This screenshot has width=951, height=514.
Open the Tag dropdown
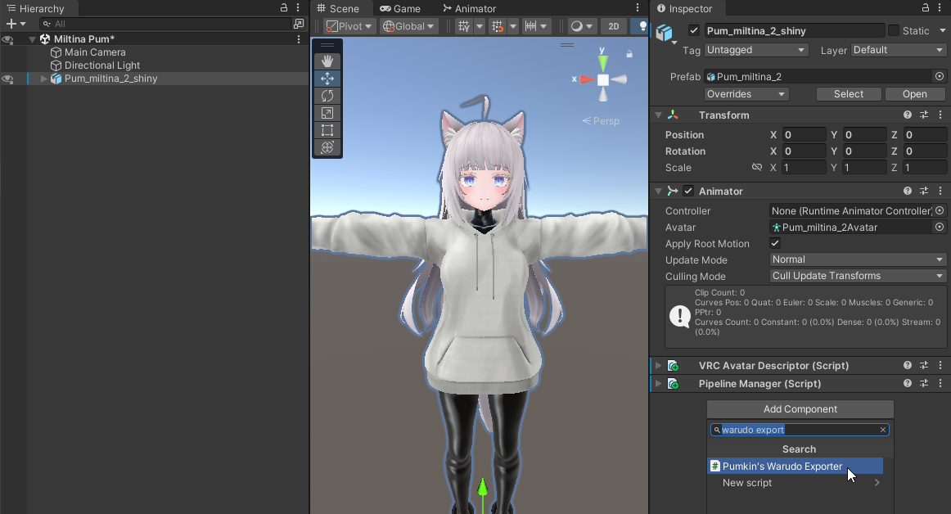tap(755, 50)
